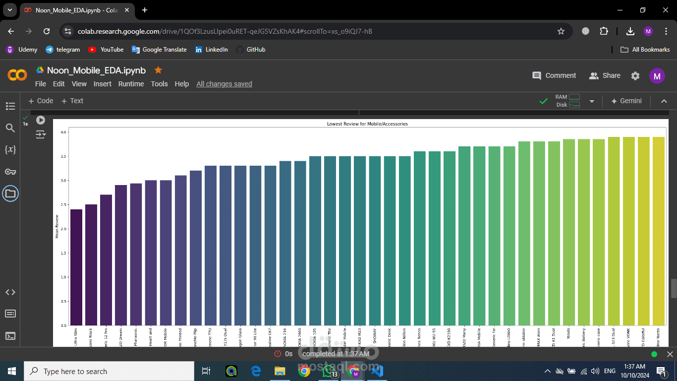Add a new Code cell
The width and height of the screenshot is (677, 381).
click(41, 101)
